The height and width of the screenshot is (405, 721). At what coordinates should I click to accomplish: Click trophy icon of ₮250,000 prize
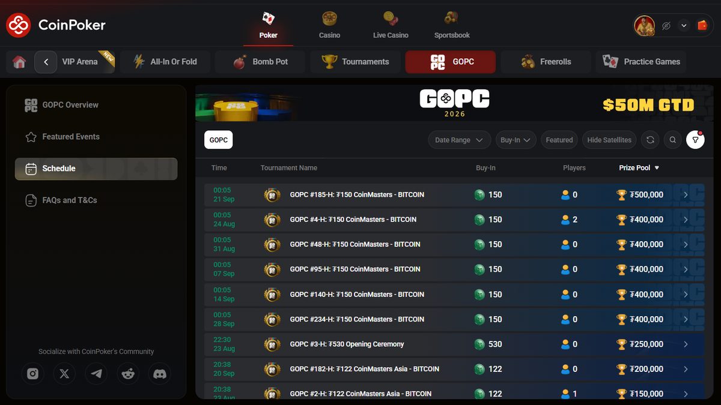(x=622, y=344)
